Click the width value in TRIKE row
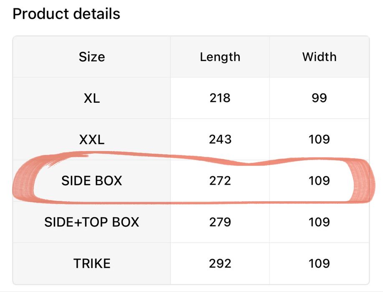The width and height of the screenshot is (383, 292). [x=319, y=264]
